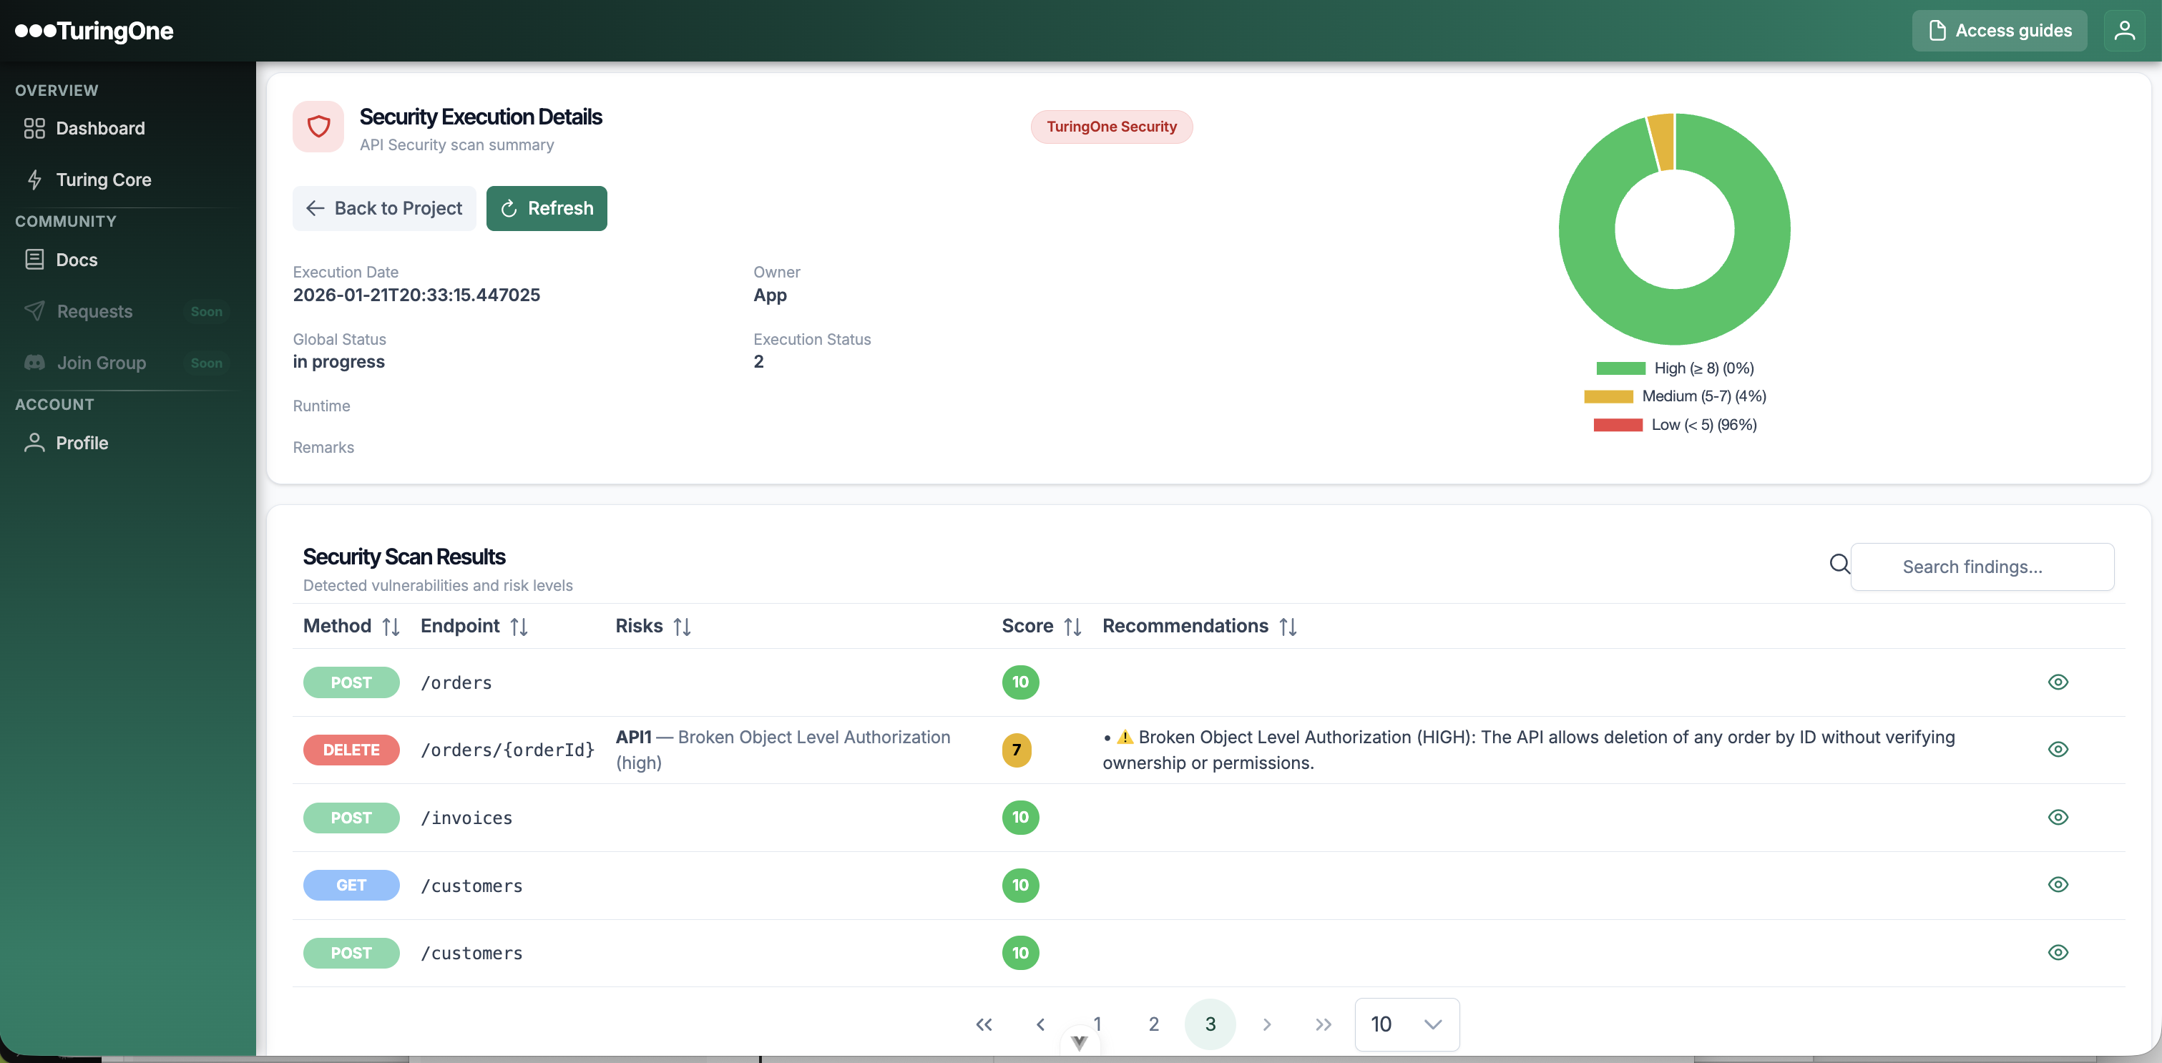Click the Search findings input field
The height and width of the screenshot is (1063, 2162).
coord(1981,567)
